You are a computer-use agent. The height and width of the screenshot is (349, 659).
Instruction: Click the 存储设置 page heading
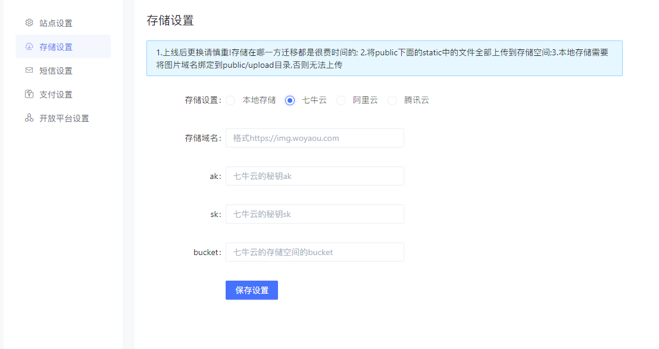click(x=170, y=20)
